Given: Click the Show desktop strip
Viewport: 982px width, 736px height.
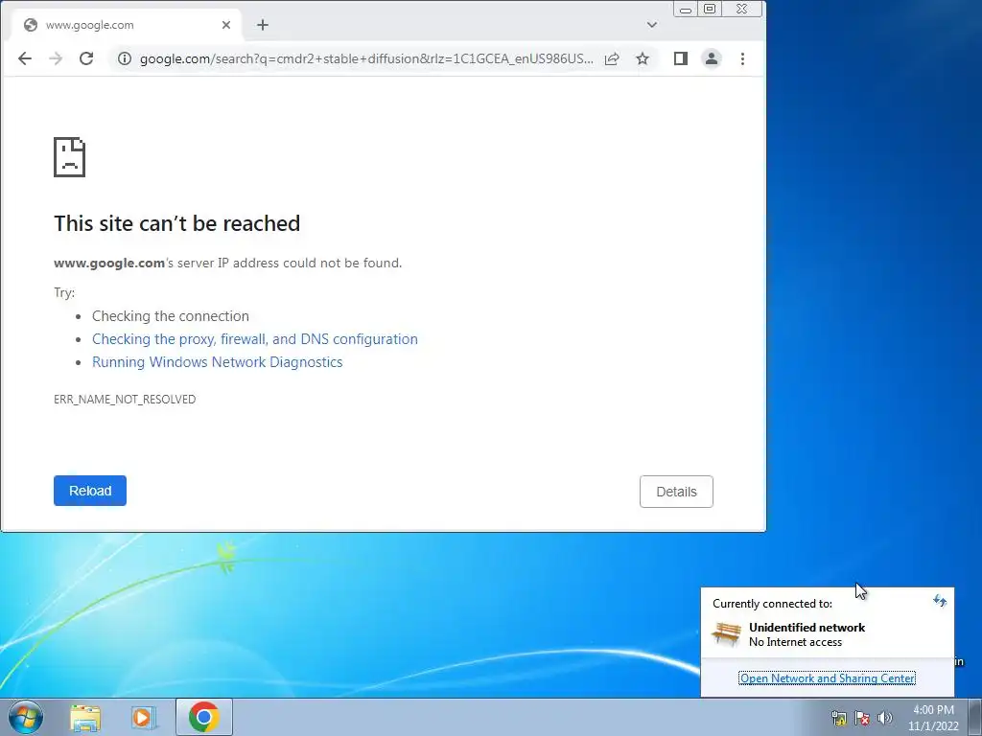Looking at the screenshot, I should pyautogui.click(x=975, y=717).
